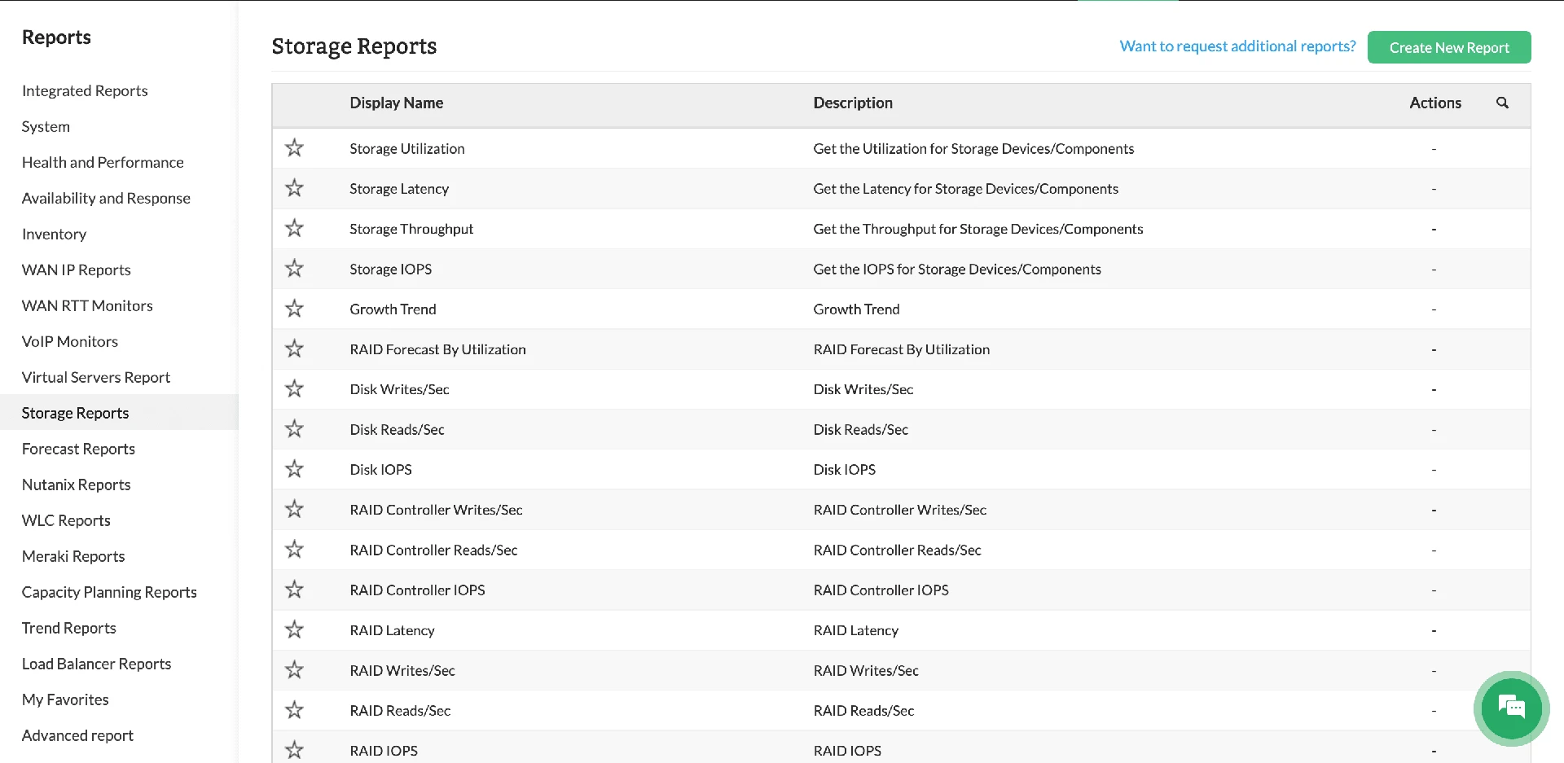Mark Disk IOPS report as favorite
Image resolution: width=1564 pixels, height=763 pixels.
tap(293, 468)
